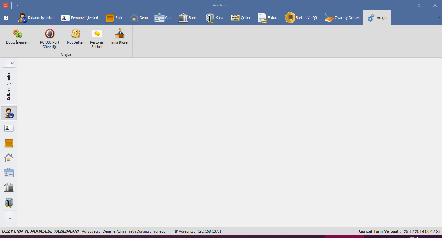Collapse the ribbon with the chevron
This screenshot has height=238, width=445.
pos(439,18)
